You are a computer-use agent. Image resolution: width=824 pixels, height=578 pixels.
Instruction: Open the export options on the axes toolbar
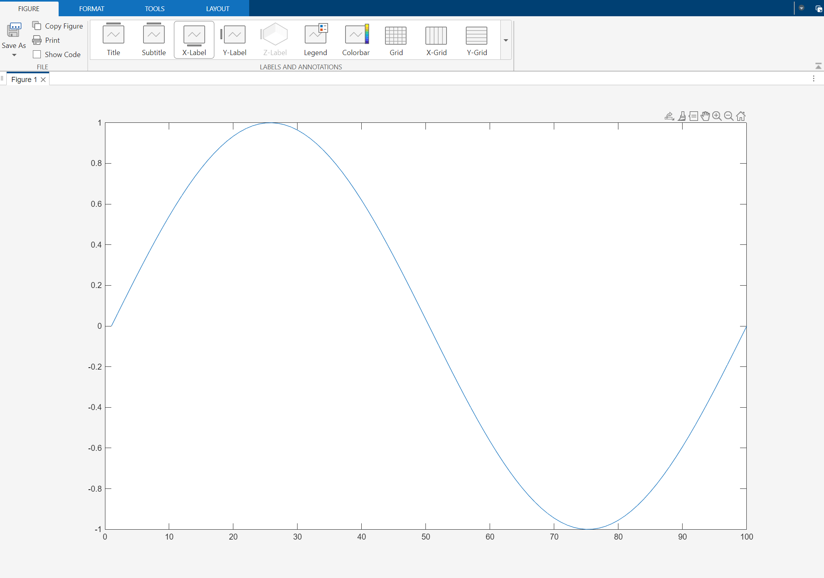coord(669,116)
